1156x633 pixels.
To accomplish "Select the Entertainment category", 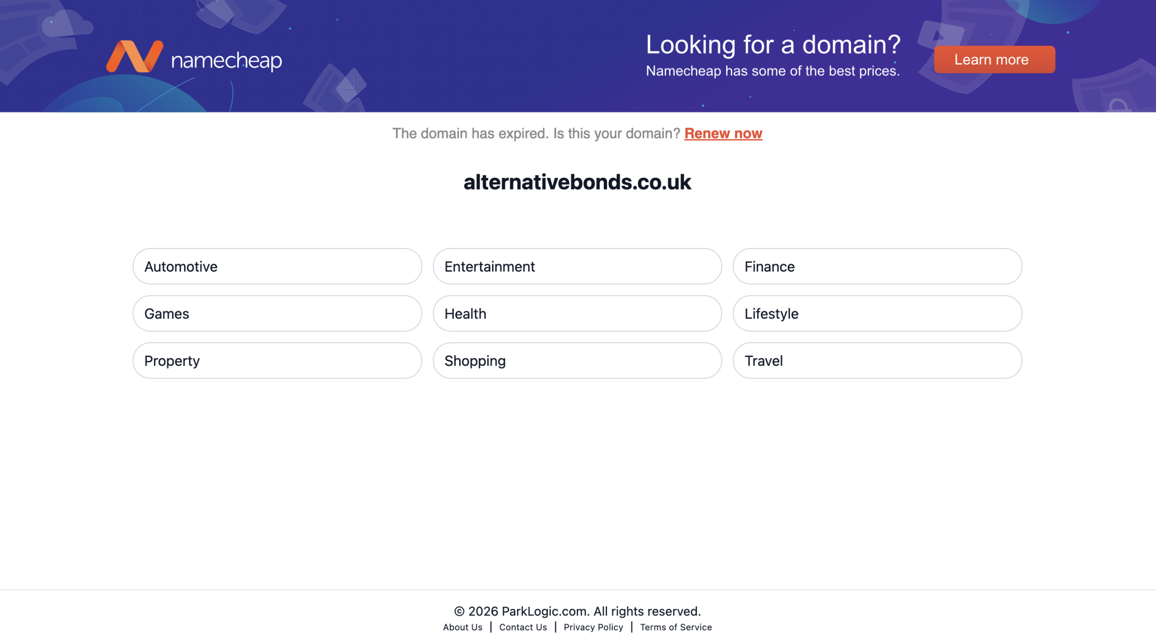I will [577, 266].
